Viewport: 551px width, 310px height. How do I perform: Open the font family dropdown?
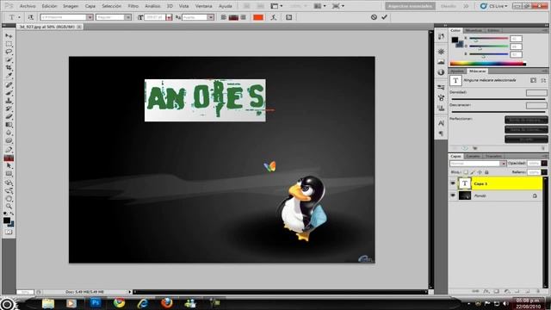click(90, 17)
